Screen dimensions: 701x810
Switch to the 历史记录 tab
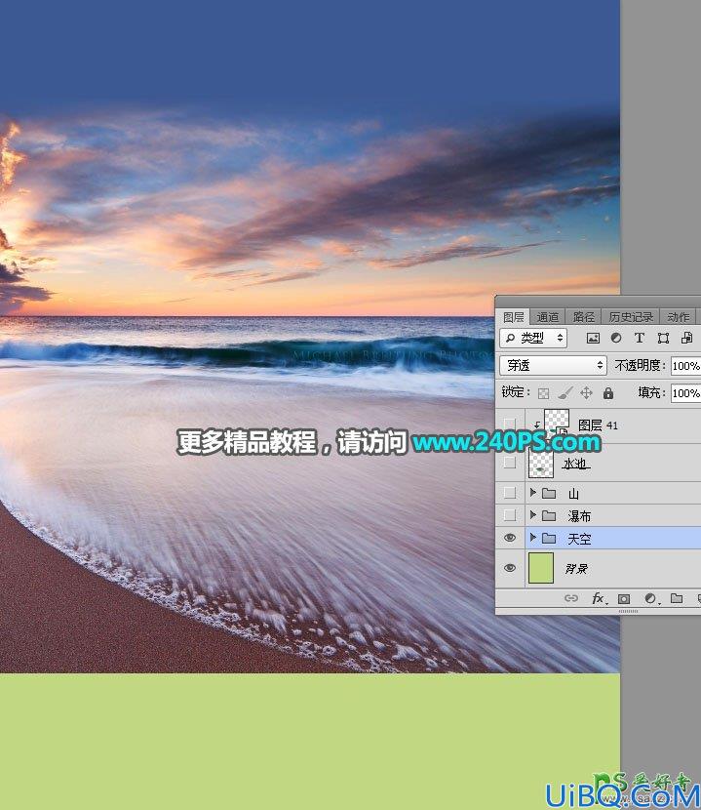[x=631, y=316]
